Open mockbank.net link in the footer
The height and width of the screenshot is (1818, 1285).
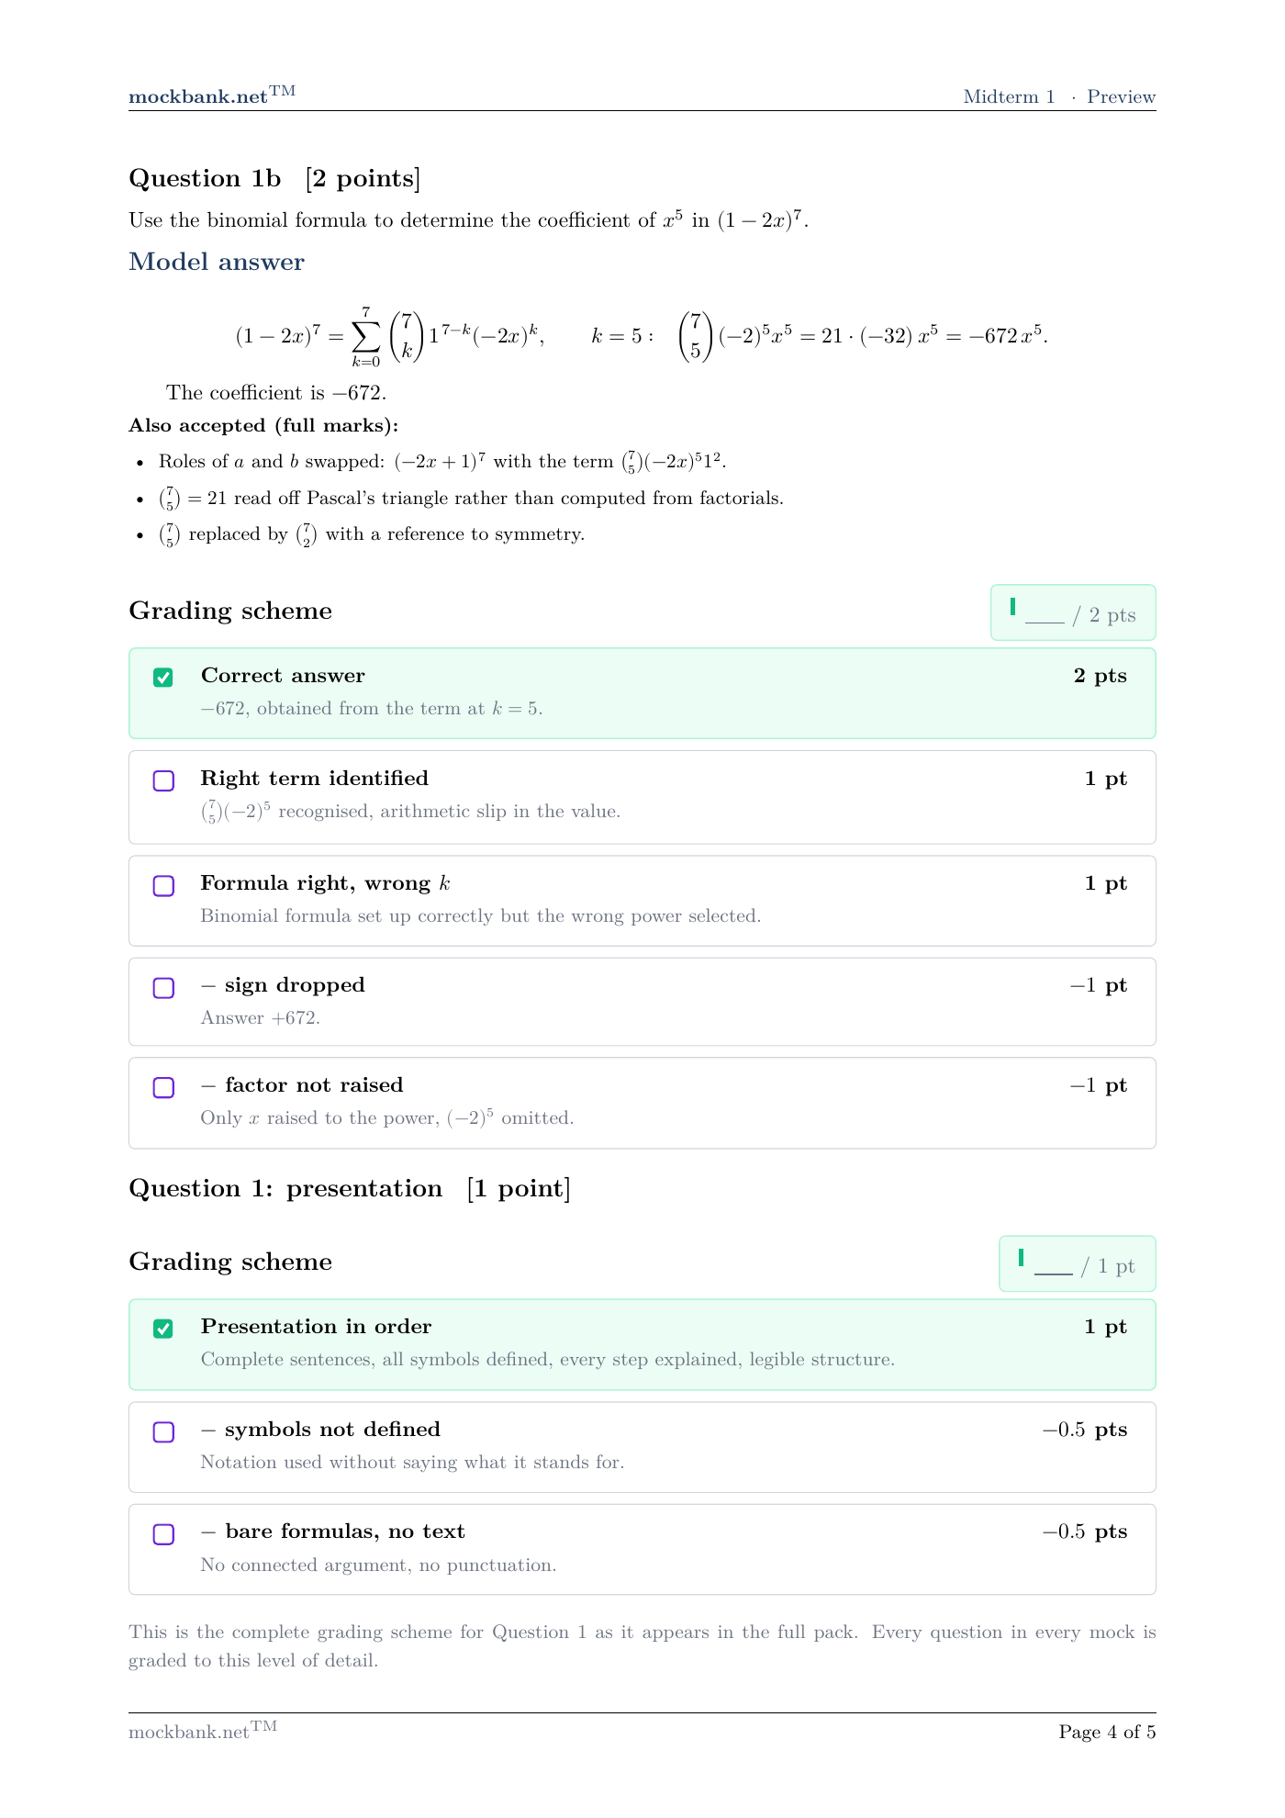203,1731
